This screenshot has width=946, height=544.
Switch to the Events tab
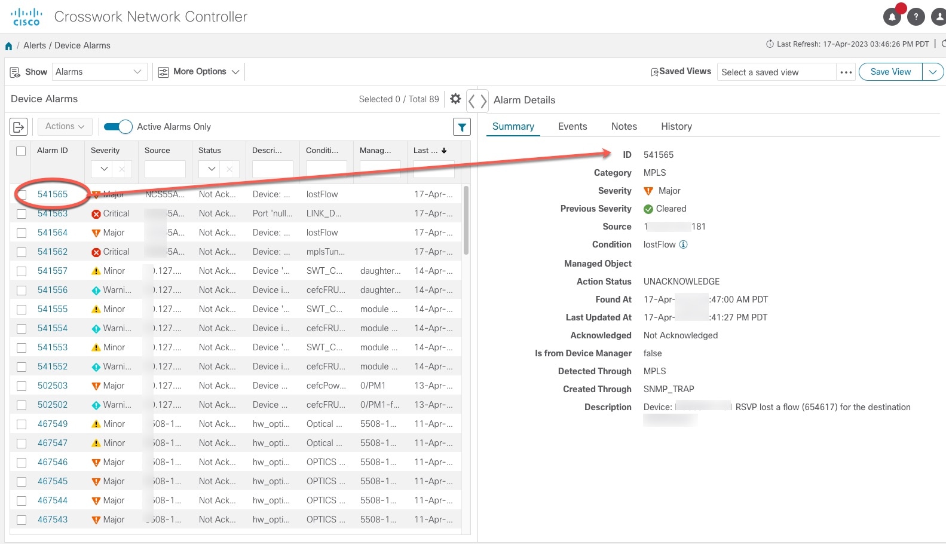573,126
